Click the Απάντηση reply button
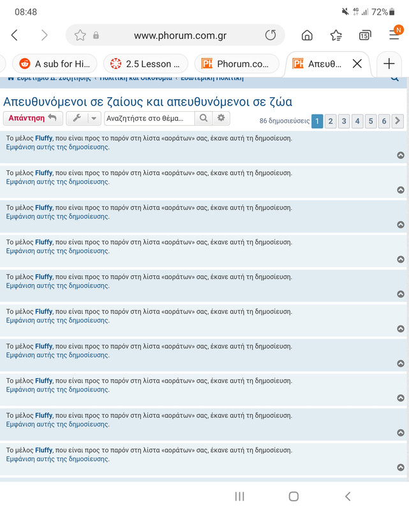The width and height of the screenshot is (409, 511). coord(33,118)
